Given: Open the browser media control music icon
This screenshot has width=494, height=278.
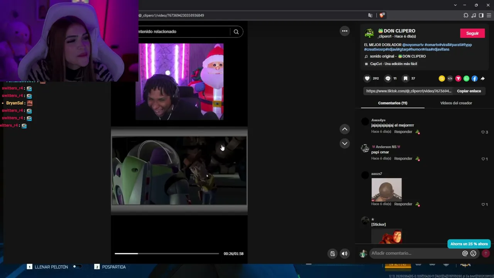Looking at the screenshot, I should (474, 15).
